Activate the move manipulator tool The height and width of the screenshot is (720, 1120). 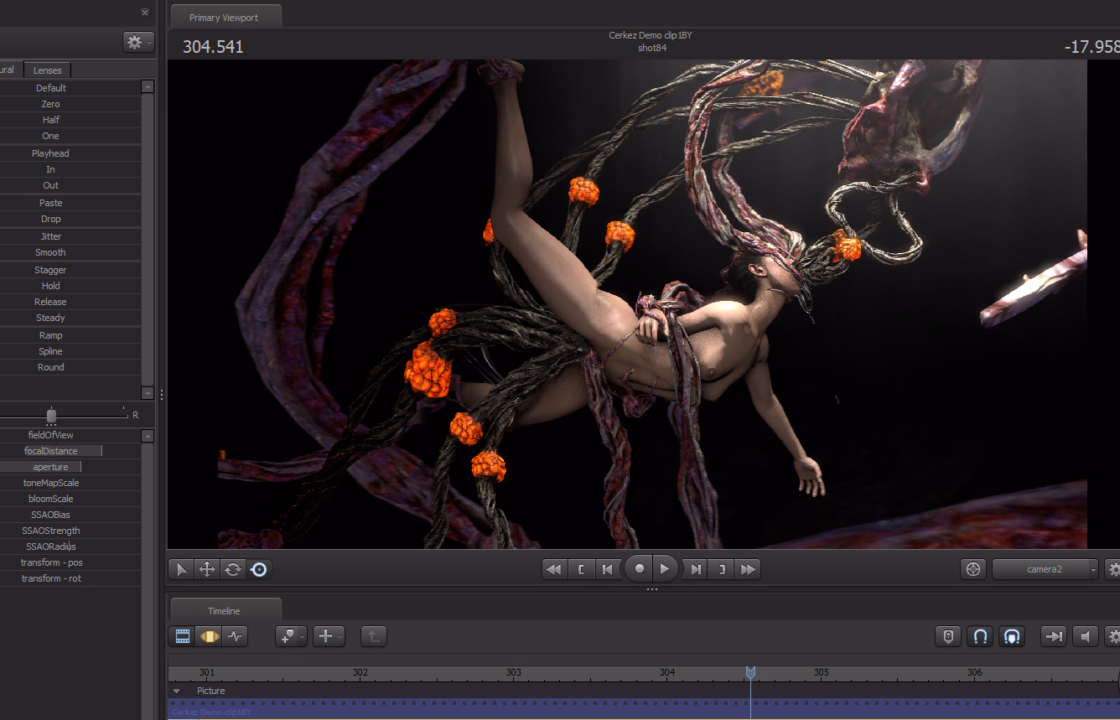coord(206,570)
